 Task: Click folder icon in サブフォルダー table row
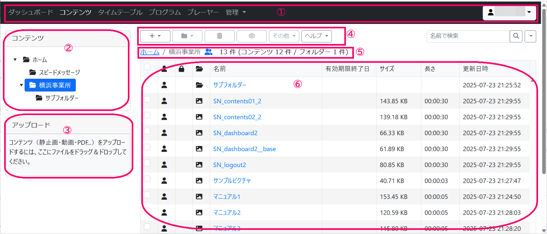(199, 85)
